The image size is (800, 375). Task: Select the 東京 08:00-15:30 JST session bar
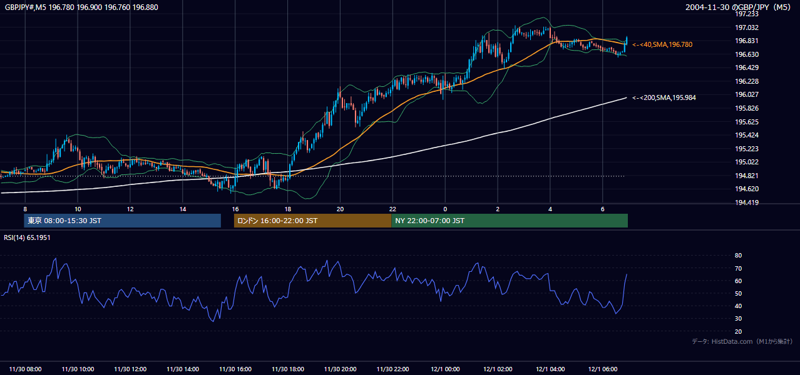[x=123, y=221]
